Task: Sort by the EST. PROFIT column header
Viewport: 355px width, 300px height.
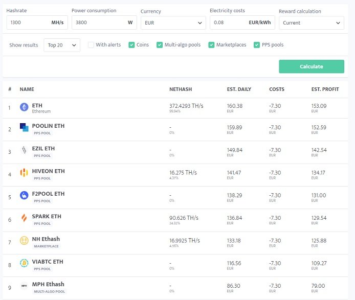Action: (x=325, y=89)
